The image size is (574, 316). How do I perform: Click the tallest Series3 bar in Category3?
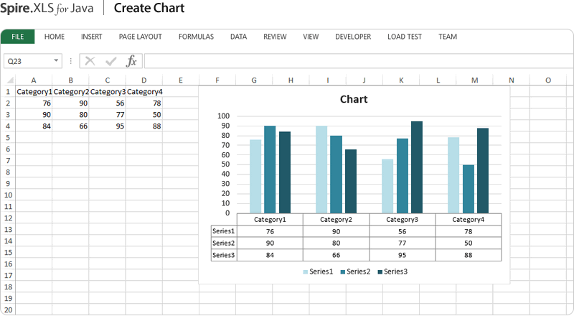[417, 167]
